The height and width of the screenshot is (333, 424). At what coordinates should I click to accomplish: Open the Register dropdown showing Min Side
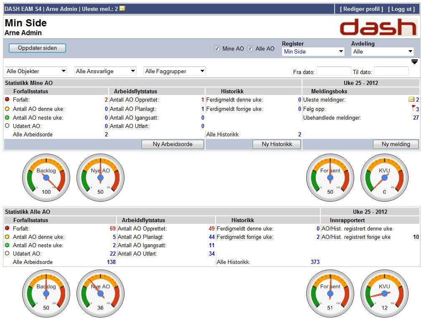pos(313,51)
